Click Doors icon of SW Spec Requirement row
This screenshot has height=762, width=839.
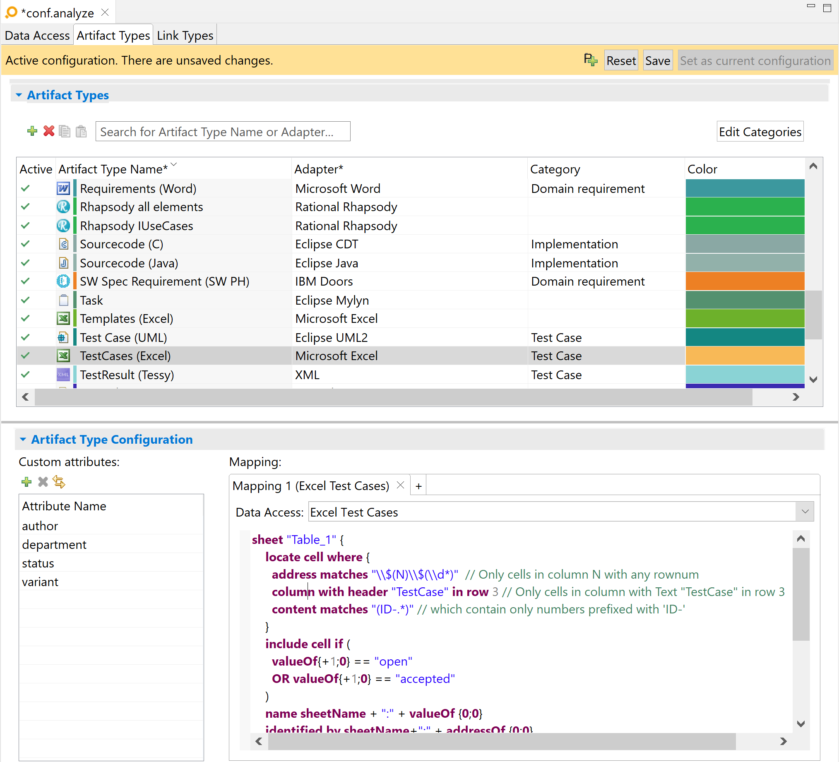click(63, 281)
